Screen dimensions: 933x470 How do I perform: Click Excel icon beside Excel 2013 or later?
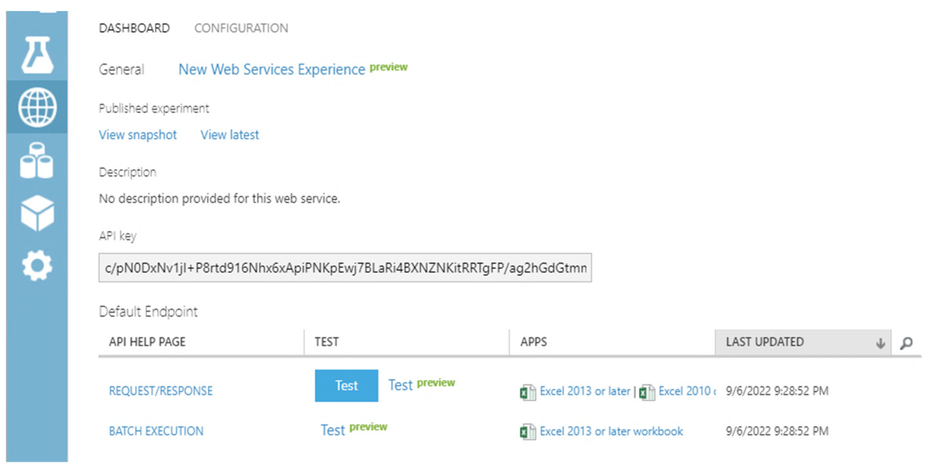pos(527,392)
